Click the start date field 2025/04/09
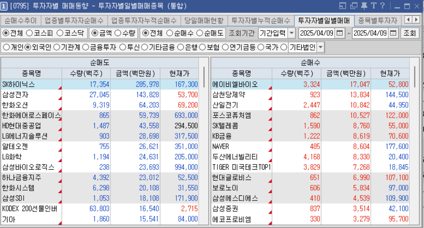 point(317,33)
